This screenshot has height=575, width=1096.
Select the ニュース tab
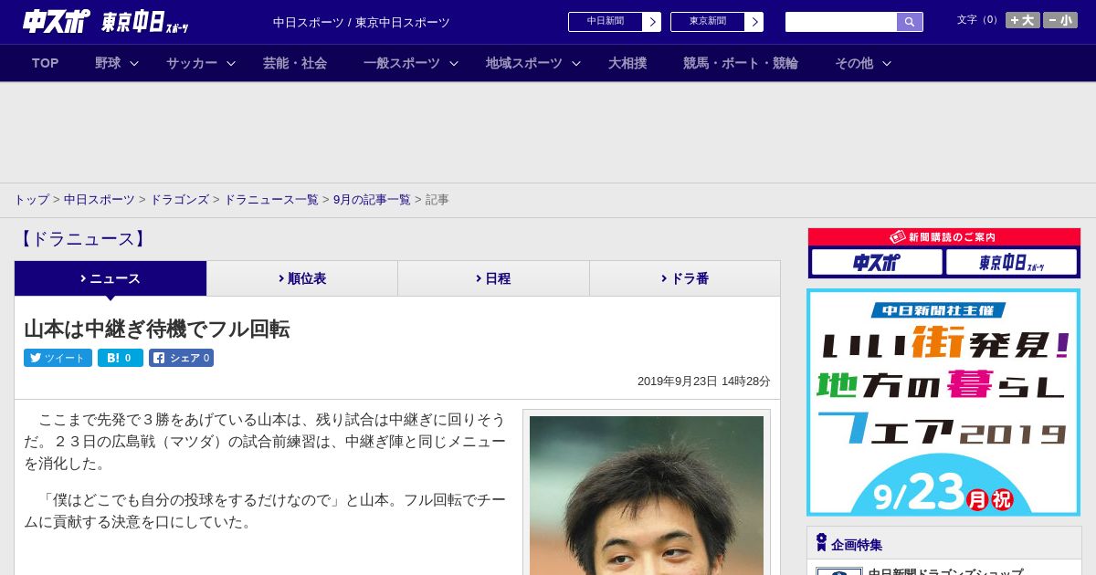click(111, 278)
